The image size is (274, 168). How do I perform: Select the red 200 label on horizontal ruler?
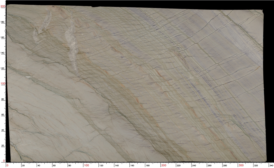[164, 165]
